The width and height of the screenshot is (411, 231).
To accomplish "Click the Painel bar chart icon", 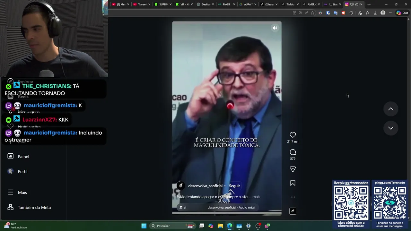I will [x=10, y=156].
